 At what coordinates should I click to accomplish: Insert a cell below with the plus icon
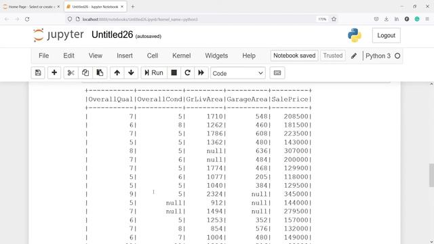[54, 73]
